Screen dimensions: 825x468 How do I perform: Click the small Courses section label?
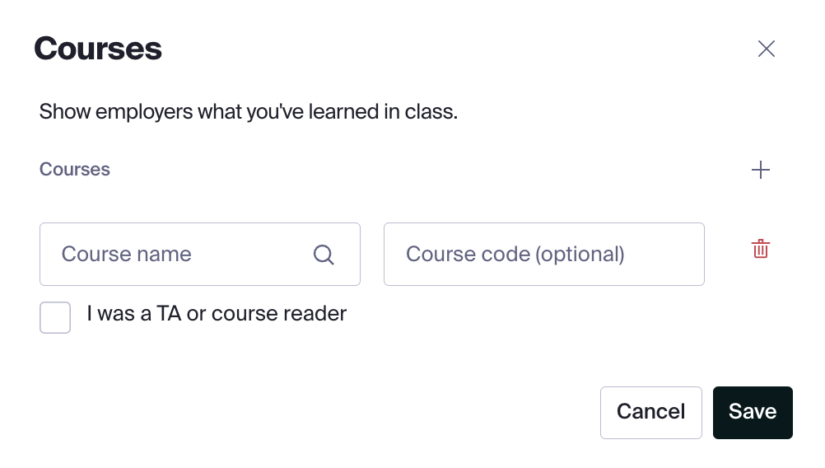coord(75,170)
